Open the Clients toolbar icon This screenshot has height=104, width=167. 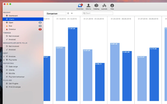pyautogui.click(x=88, y=7)
